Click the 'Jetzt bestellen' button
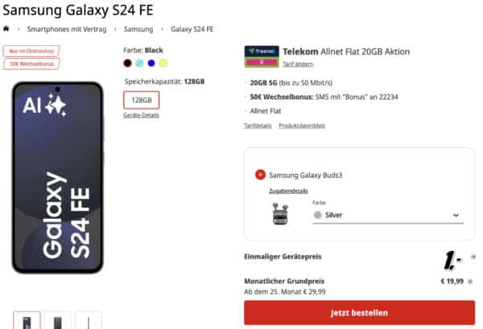This screenshot has height=329, width=483. coord(359,313)
